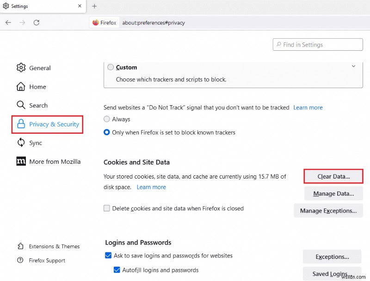
Task: Click the back navigation arrow
Action: coord(8,22)
